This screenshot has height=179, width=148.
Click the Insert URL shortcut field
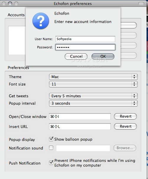80,127
